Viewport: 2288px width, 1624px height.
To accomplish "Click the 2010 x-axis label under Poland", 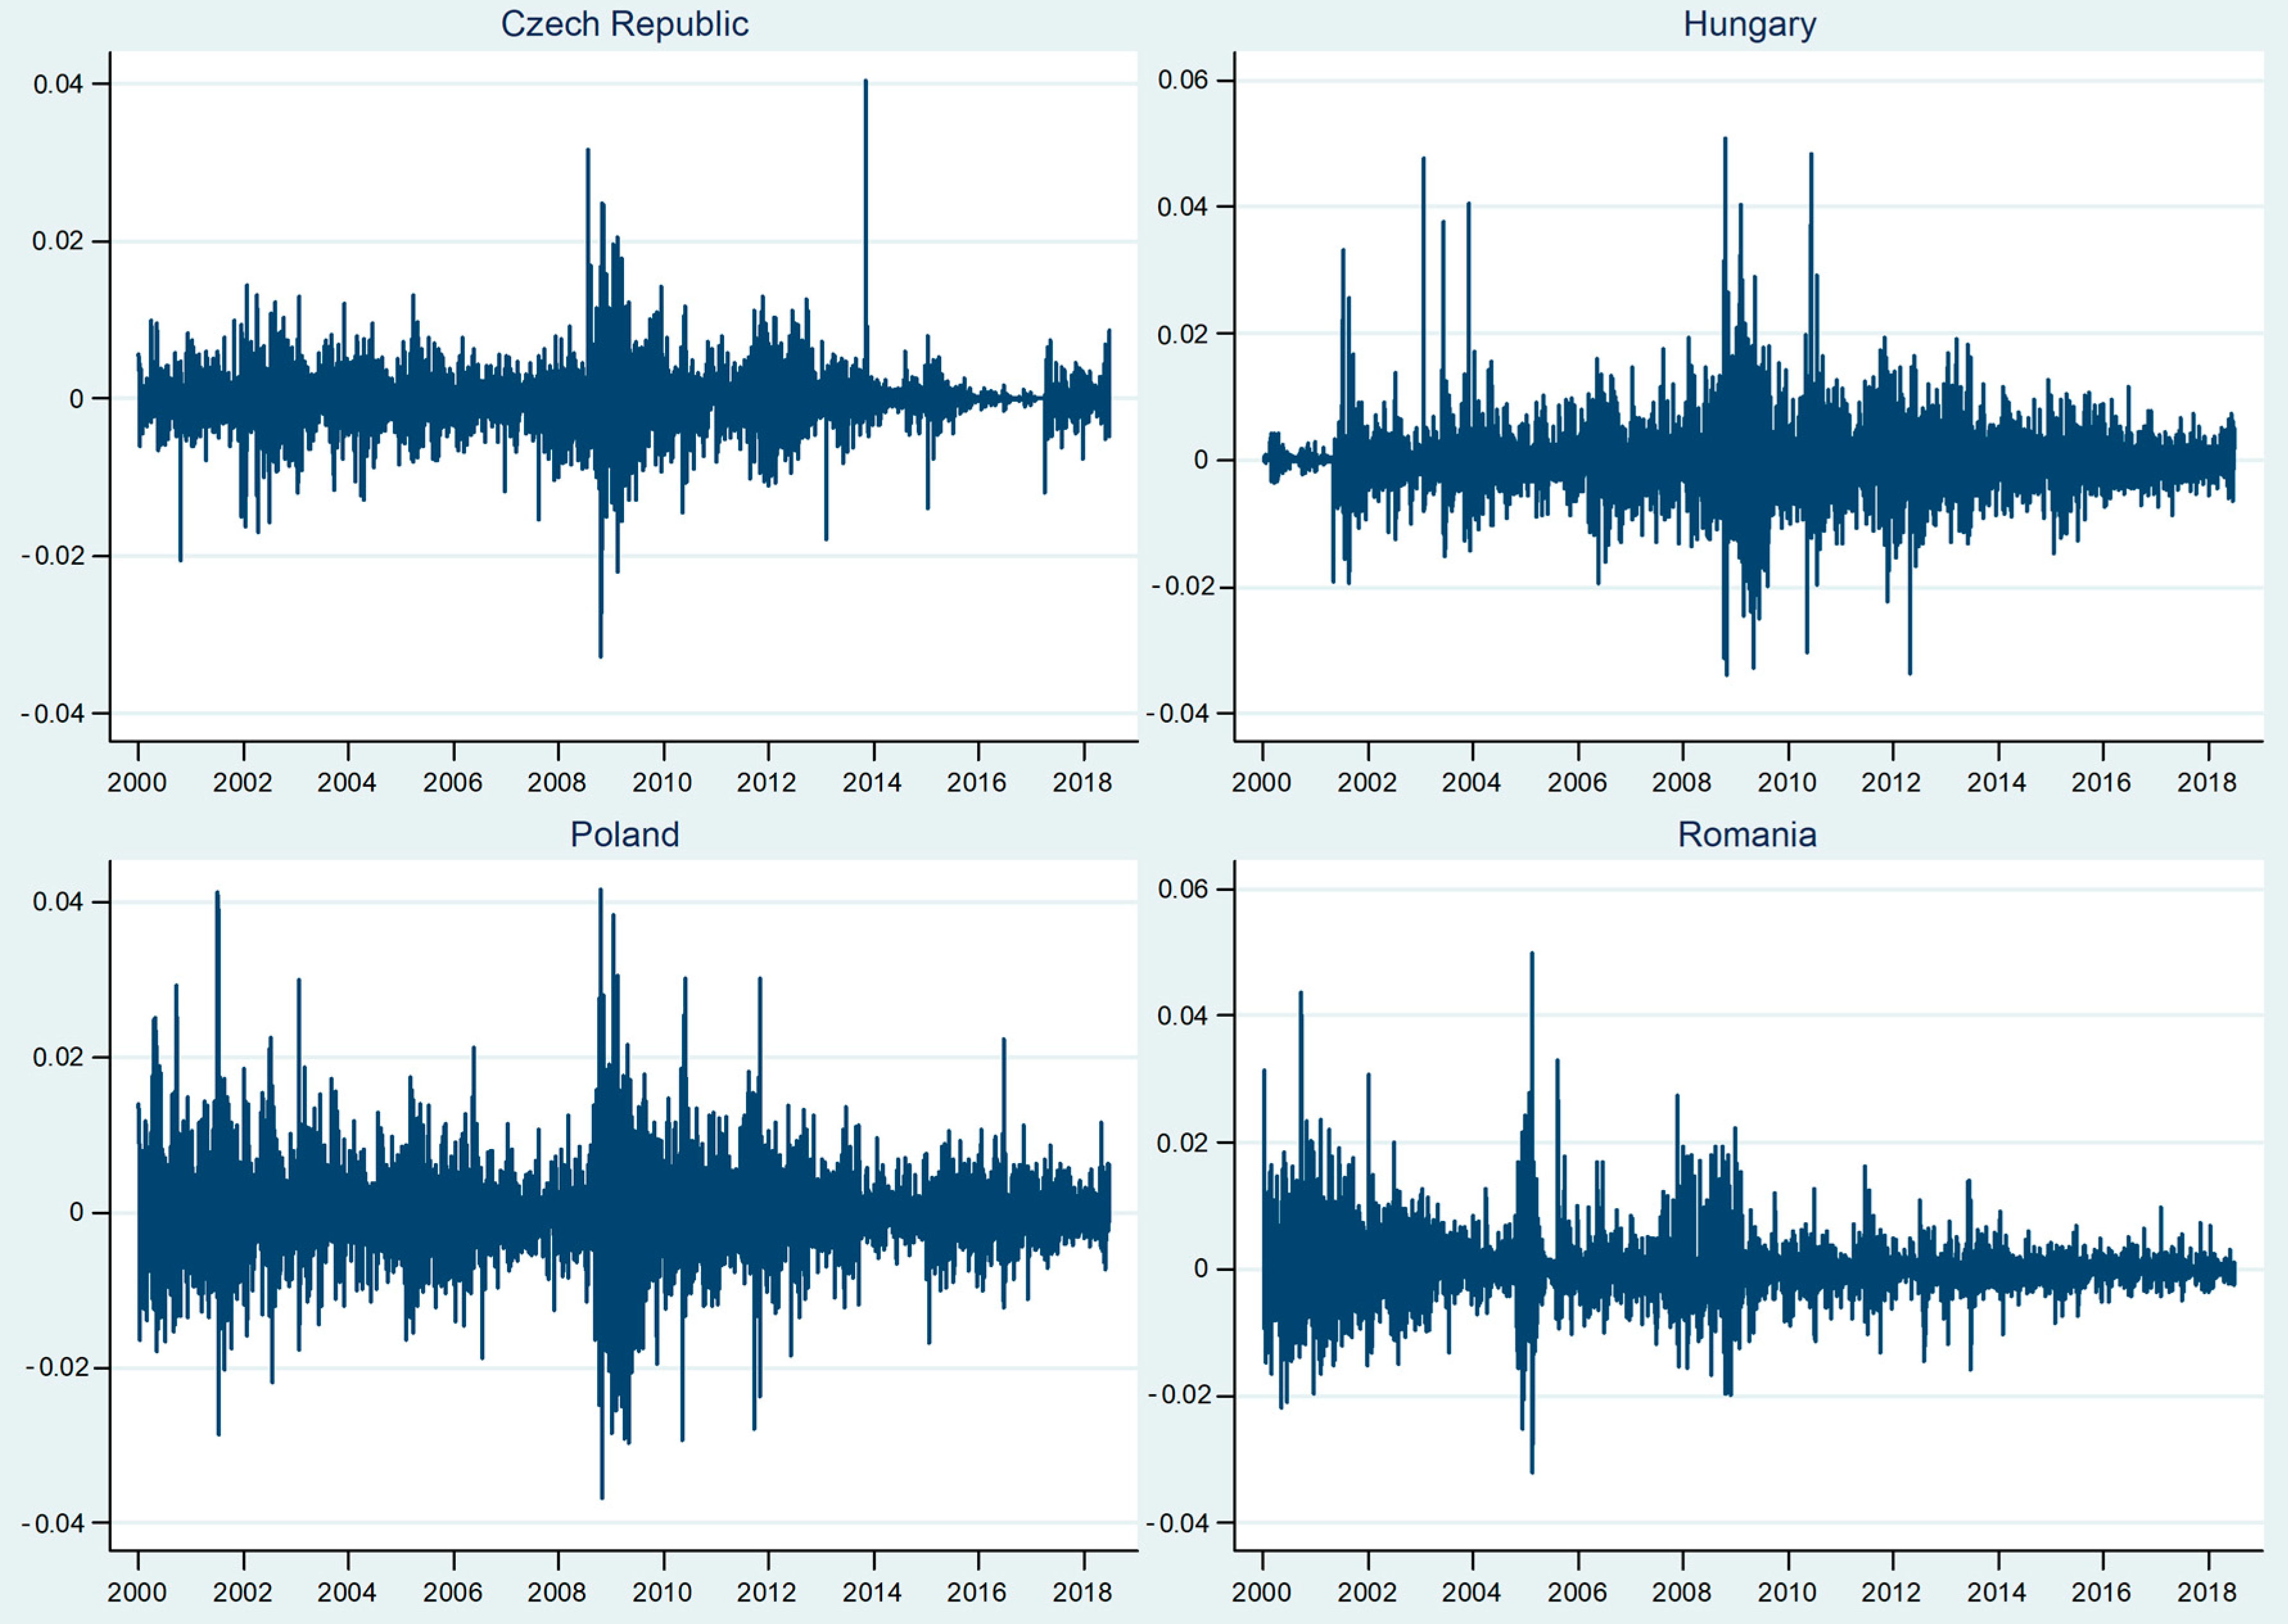I will [662, 1592].
